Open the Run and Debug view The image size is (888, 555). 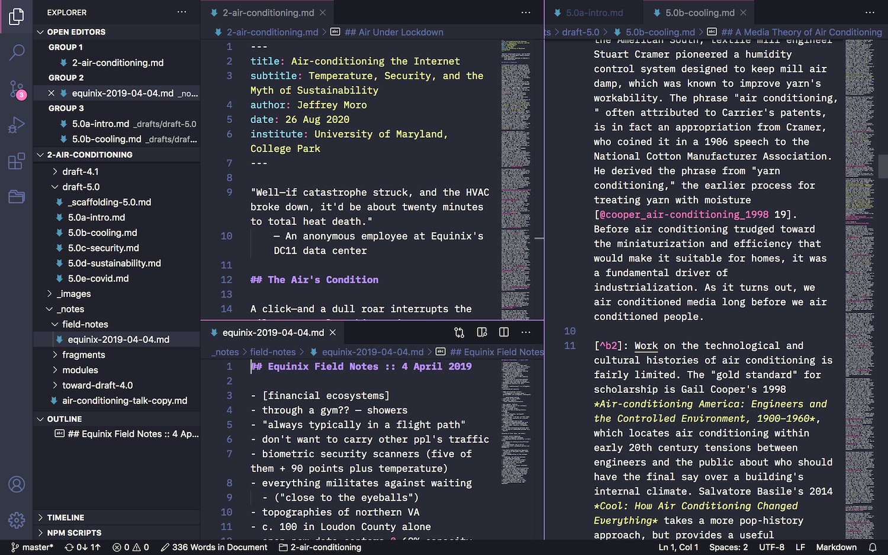tap(17, 125)
